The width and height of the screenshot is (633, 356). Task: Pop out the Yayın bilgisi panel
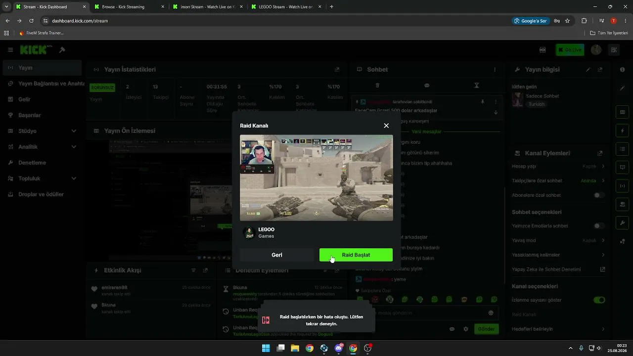[x=600, y=70]
